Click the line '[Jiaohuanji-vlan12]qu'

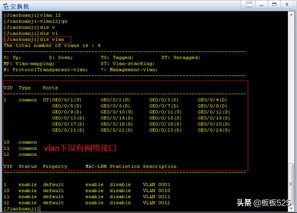(x=35, y=21)
